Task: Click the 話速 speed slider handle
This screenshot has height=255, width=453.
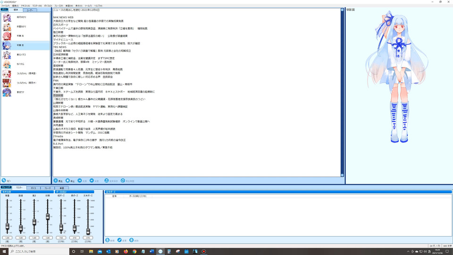Action: [21, 229]
